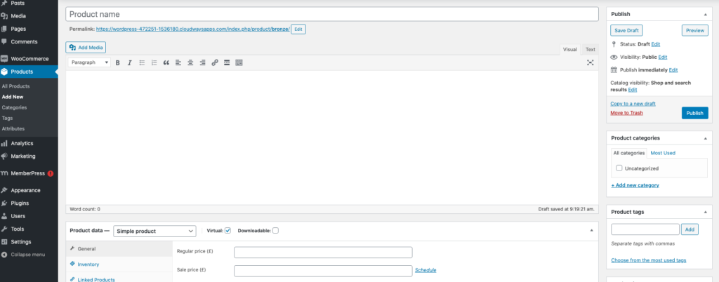Open the Most Used categories tab
719x282 pixels.
pos(663,152)
